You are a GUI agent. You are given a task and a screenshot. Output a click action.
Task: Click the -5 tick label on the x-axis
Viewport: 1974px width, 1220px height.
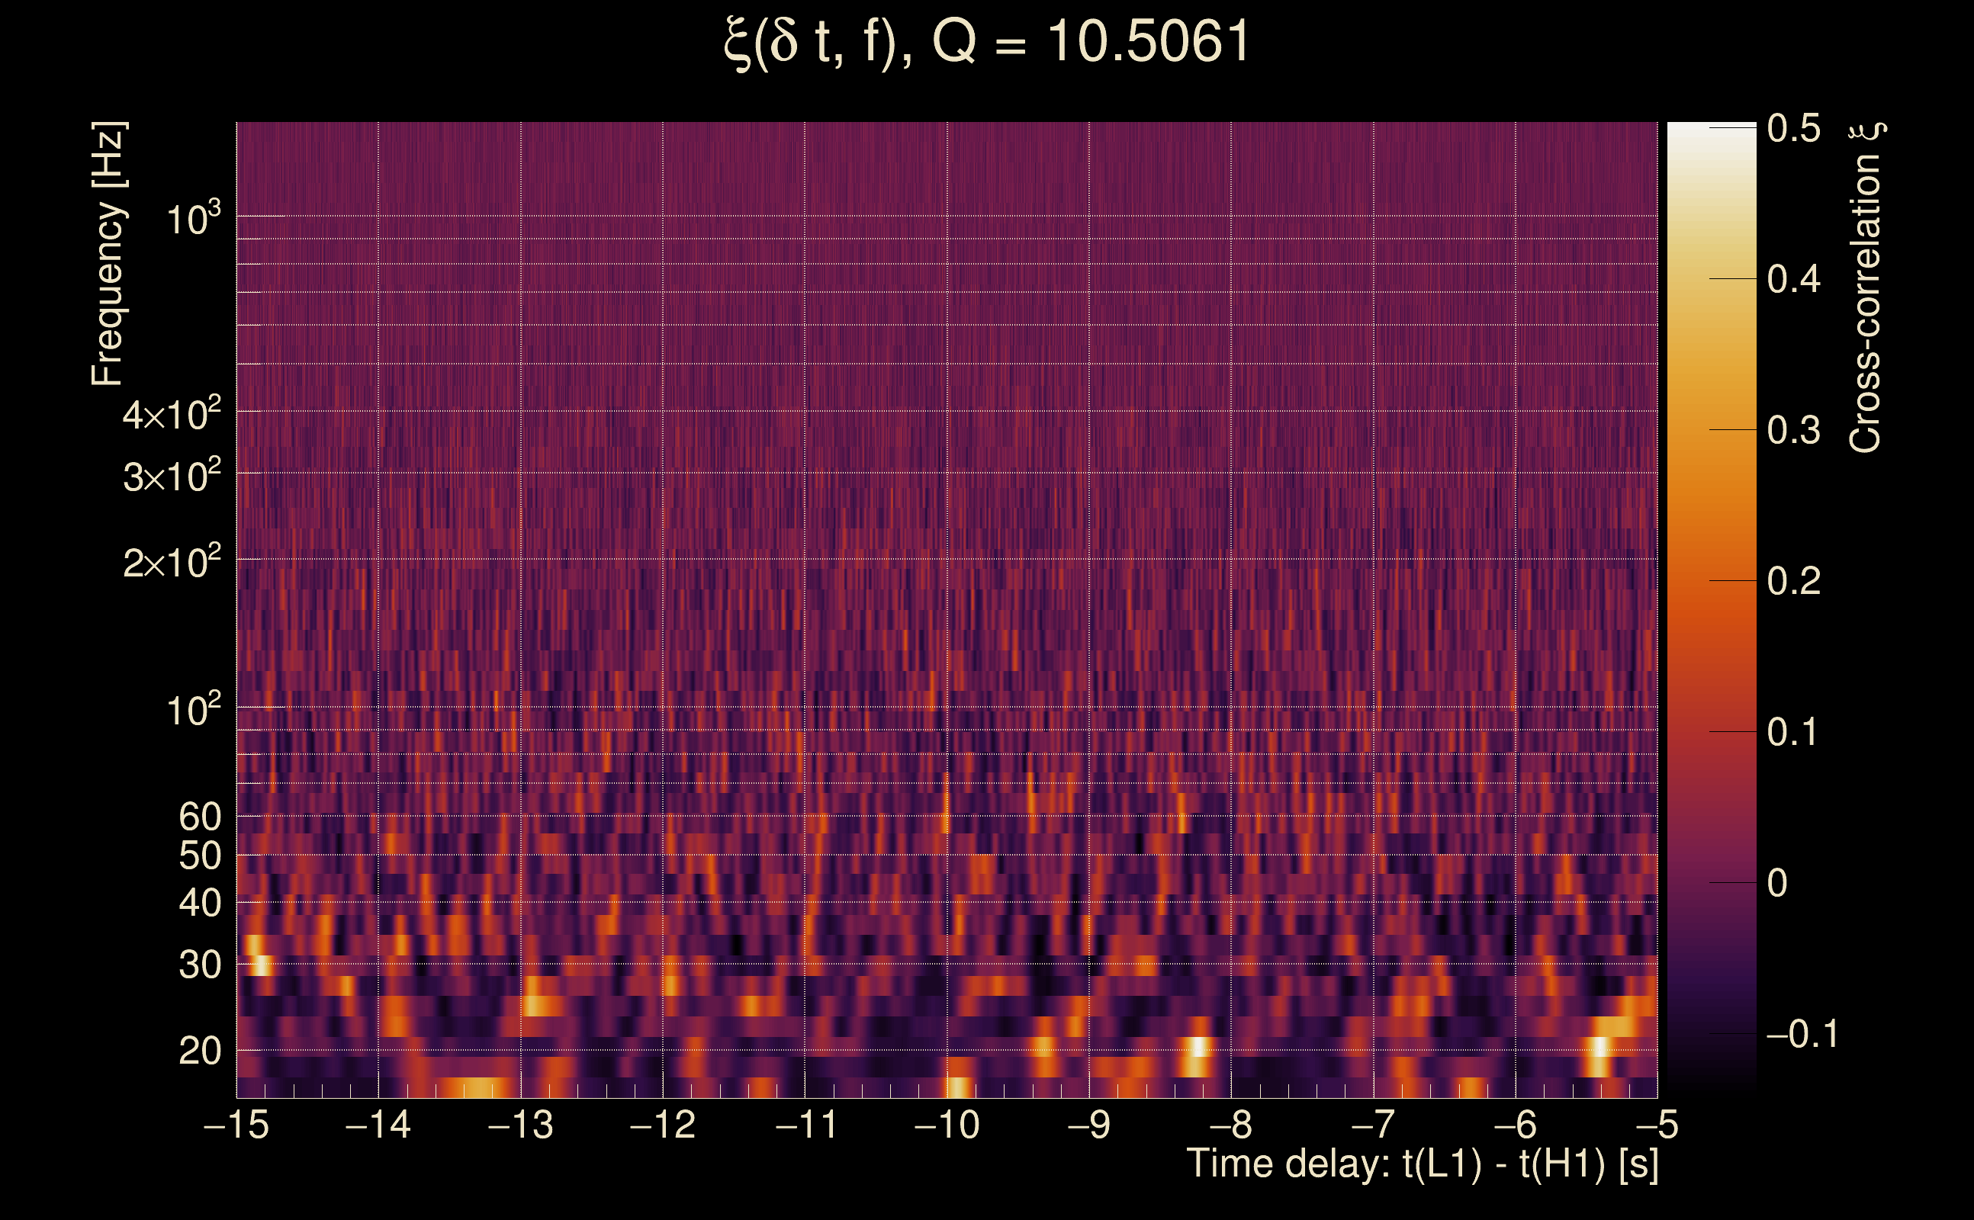(1656, 1125)
